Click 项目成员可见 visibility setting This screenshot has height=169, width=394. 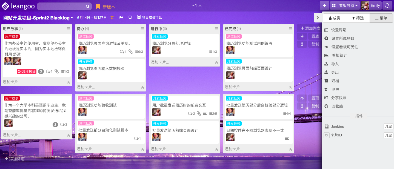(149, 17)
